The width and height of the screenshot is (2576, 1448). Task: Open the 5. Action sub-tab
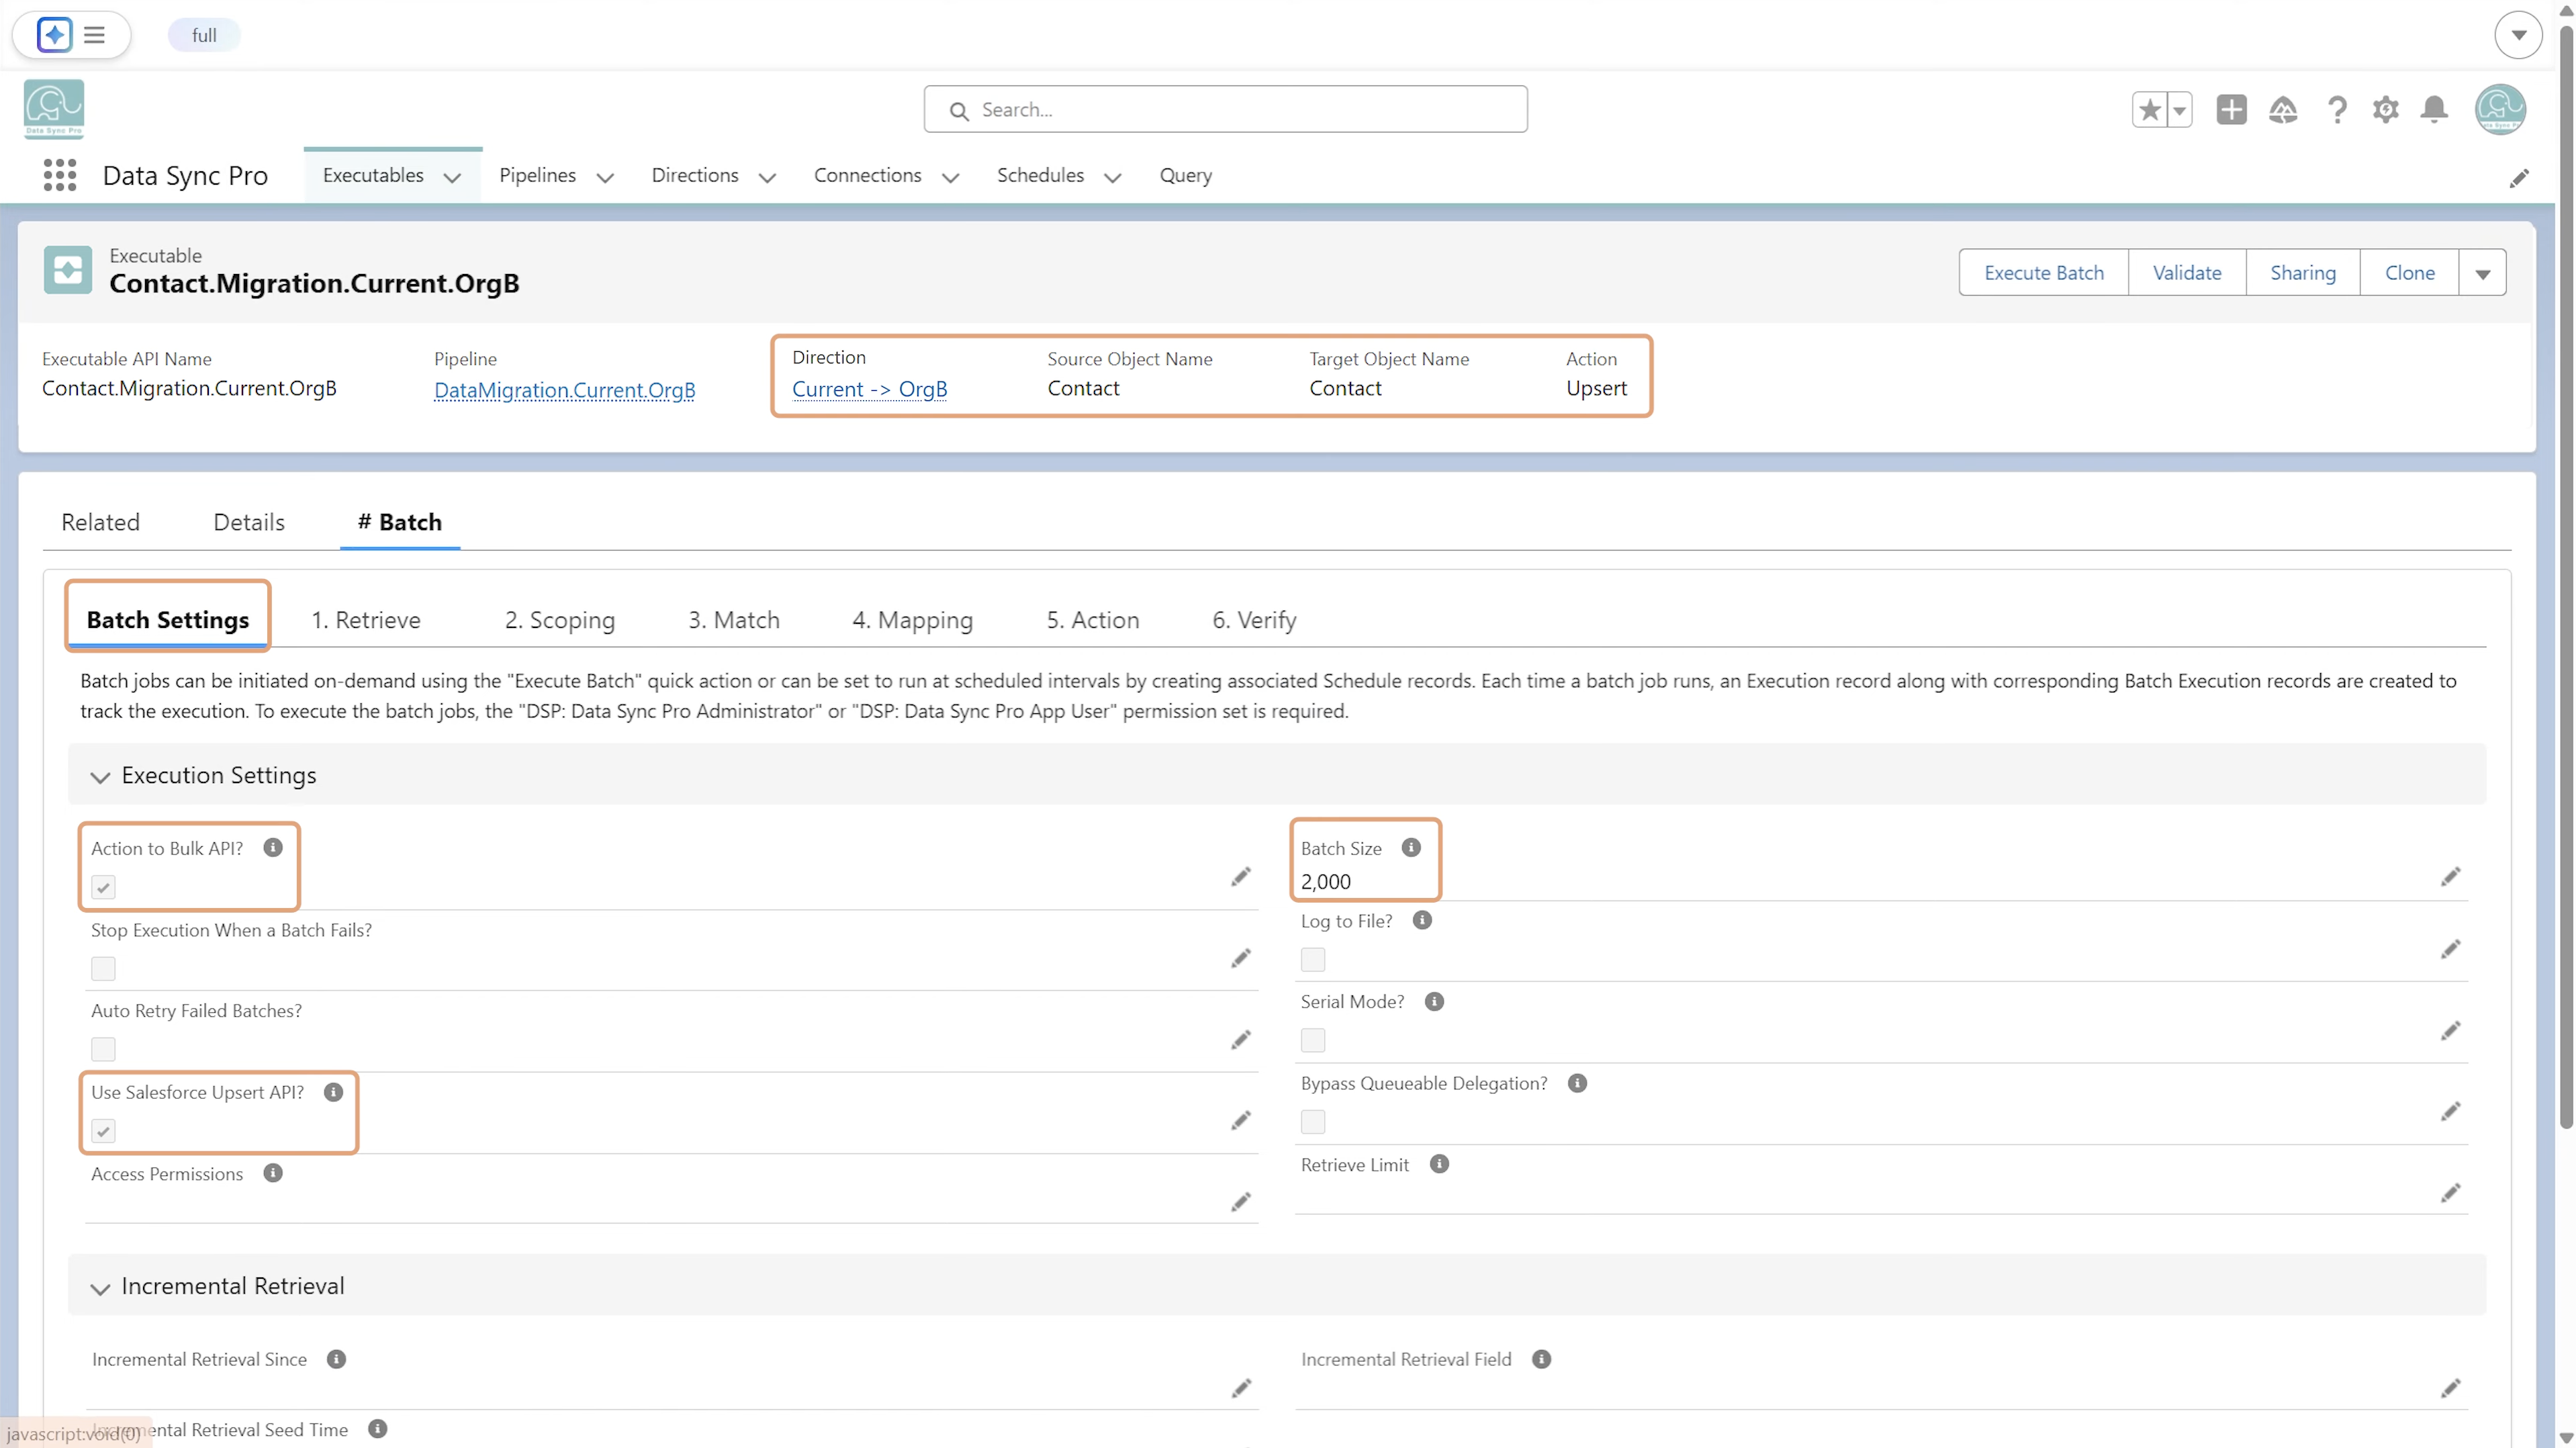point(1093,620)
